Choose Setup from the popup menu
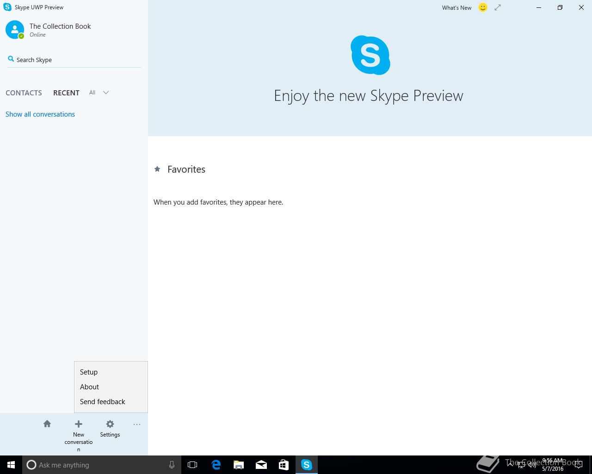Screen dimensions: 592x474 111,372
